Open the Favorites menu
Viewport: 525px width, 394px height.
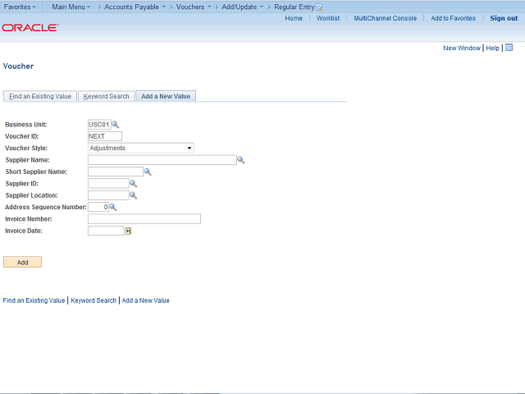coord(20,7)
